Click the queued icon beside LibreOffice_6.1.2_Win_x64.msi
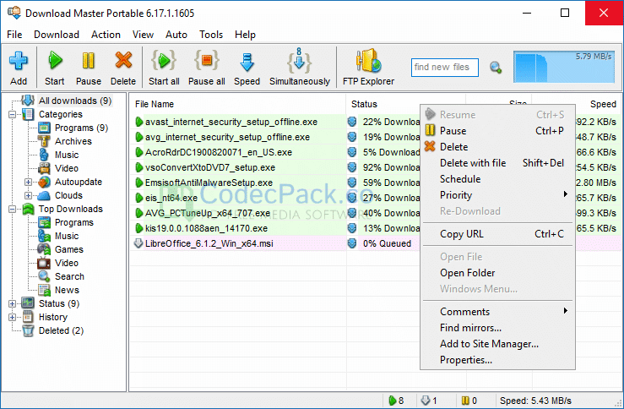 pos(138,243)
